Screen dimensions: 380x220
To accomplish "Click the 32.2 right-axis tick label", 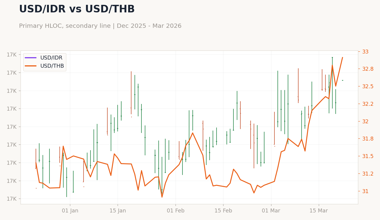I will click(x=368, y=104).
